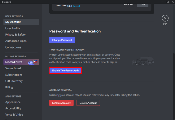Viewport: 175px width, 120px height.
Task: Open My Account settings
Action: tap(13, 22)
